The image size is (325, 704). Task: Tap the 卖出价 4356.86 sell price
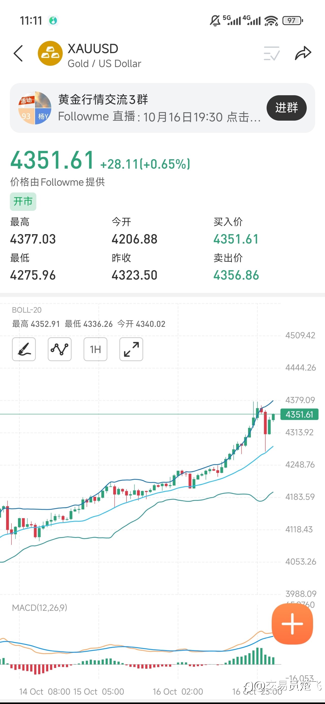236,275
